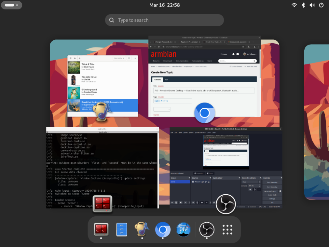Launch the Files cabinet icon in the dock

[122, 229]
